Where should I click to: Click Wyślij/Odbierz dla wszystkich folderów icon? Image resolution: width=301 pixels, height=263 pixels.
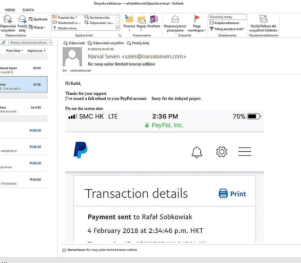(263, 19)
